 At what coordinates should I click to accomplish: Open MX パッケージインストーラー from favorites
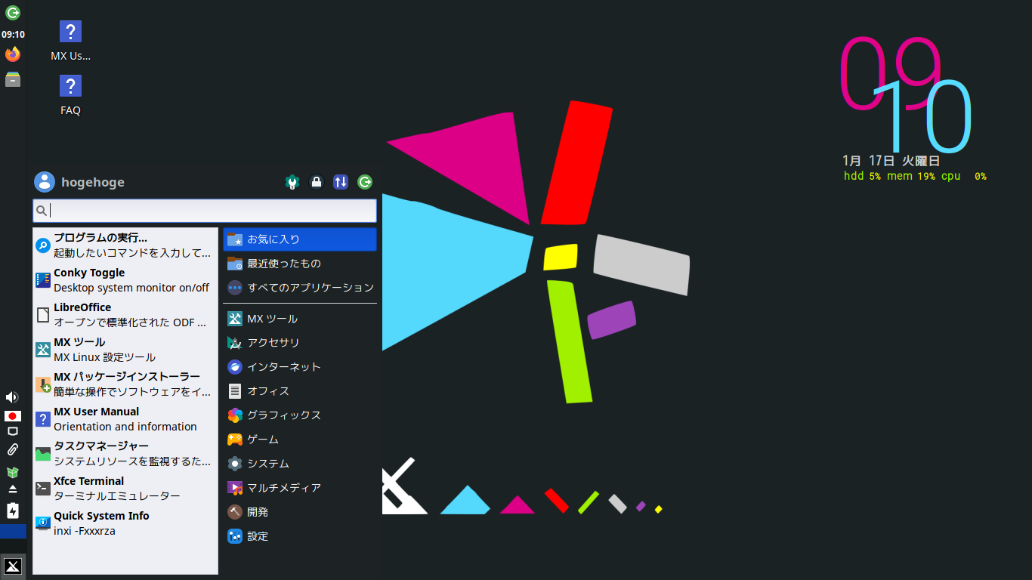pos(125,384)
